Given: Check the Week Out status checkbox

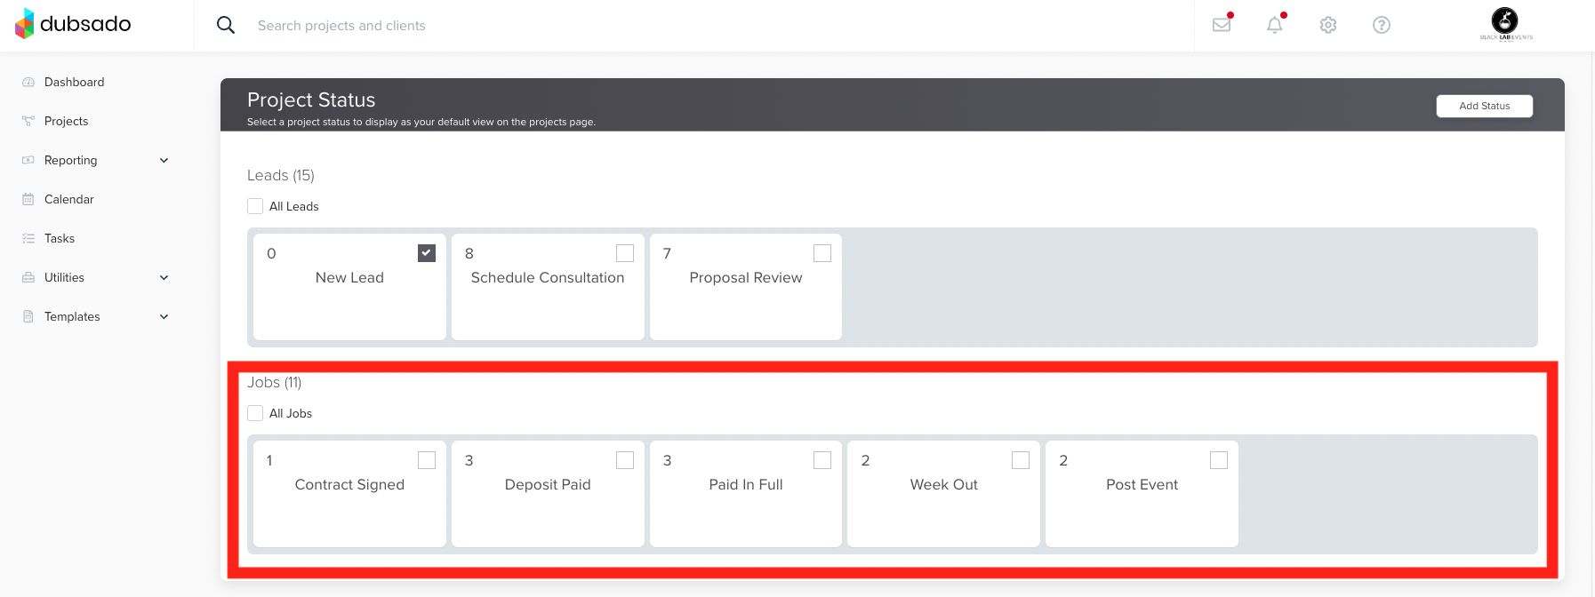Looking at the screenshot, I should [x=1021, y=460].
